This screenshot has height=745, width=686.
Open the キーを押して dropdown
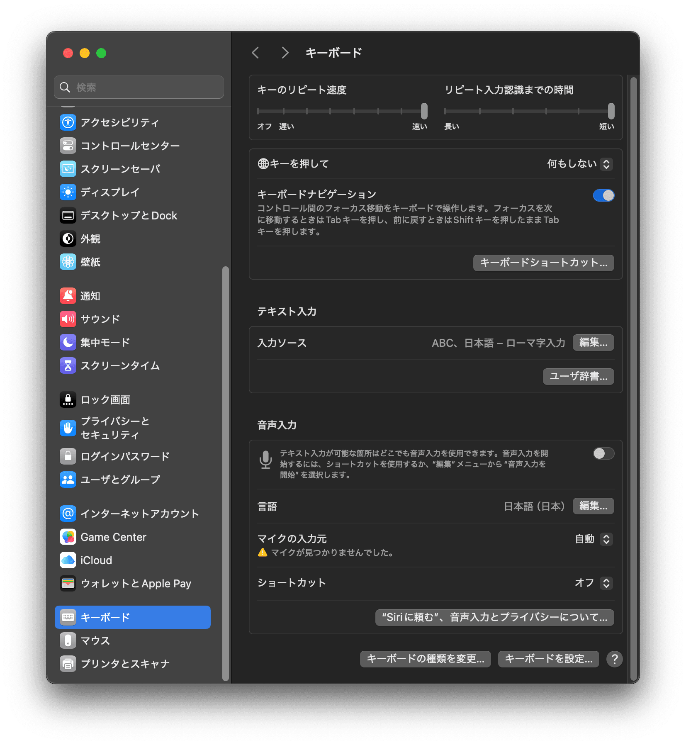coord(606,164)
